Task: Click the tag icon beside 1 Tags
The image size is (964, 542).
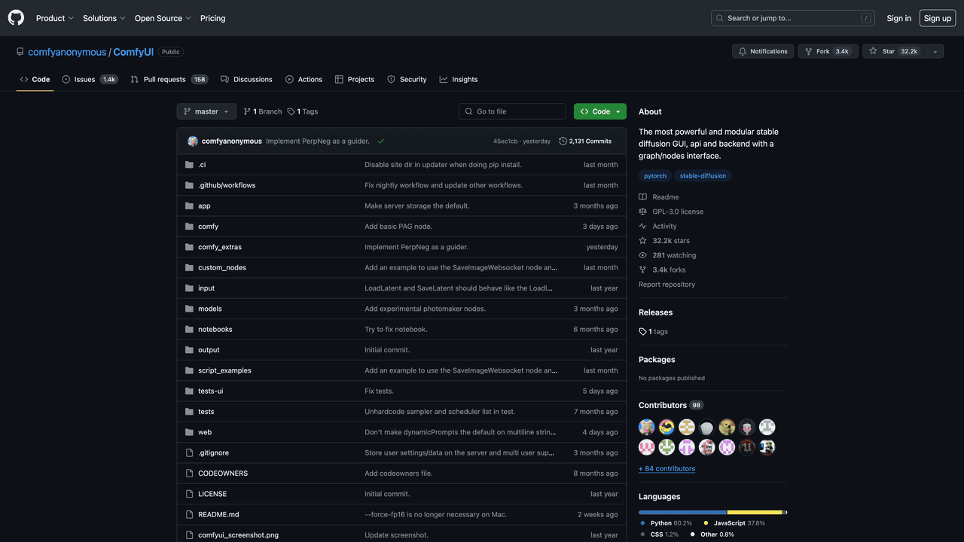Action: pos(291,111)
